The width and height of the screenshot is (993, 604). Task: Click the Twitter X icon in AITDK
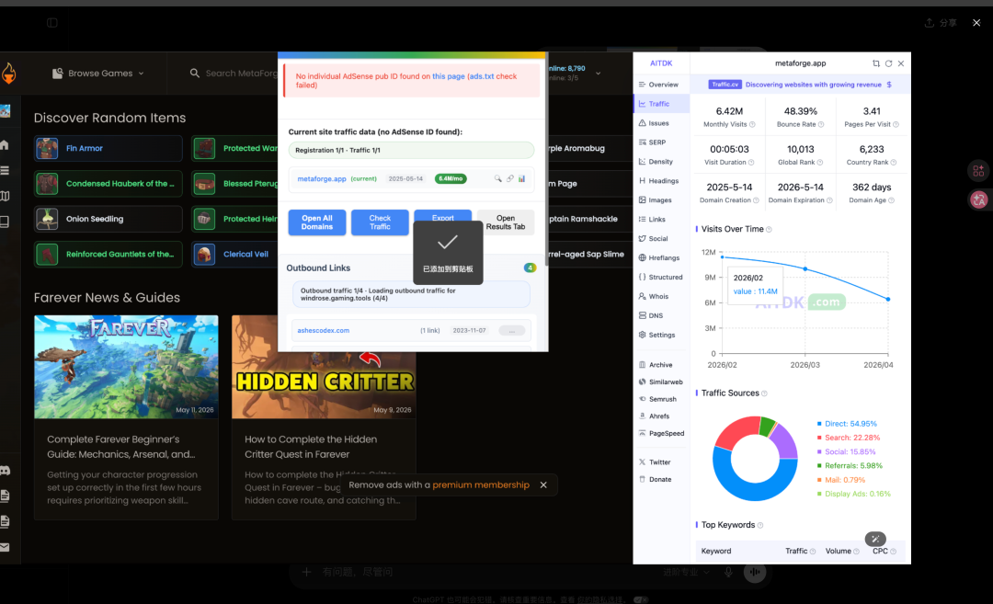[642, 462]
